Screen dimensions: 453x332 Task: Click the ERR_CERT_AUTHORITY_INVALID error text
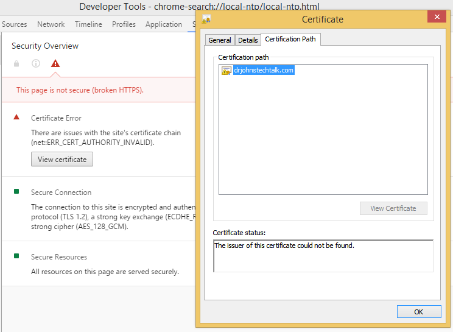click(x=93, y=143)
